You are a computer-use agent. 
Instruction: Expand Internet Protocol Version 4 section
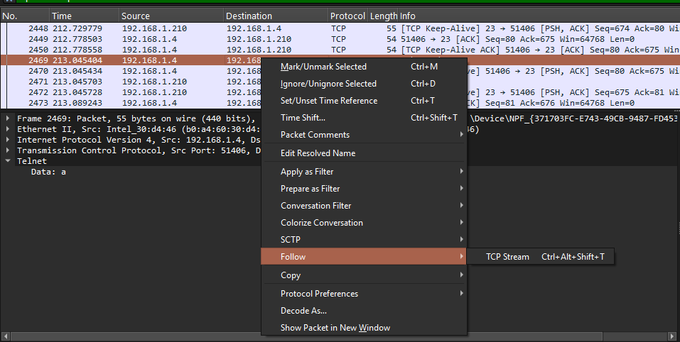point(8,140)
